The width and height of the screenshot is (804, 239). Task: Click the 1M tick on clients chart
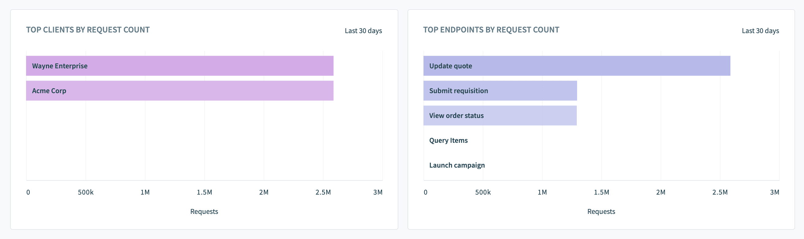[x=145, y=192]
